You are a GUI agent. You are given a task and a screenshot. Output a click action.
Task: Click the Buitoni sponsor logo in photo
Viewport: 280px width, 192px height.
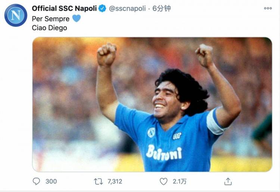(x=164, y=153)
